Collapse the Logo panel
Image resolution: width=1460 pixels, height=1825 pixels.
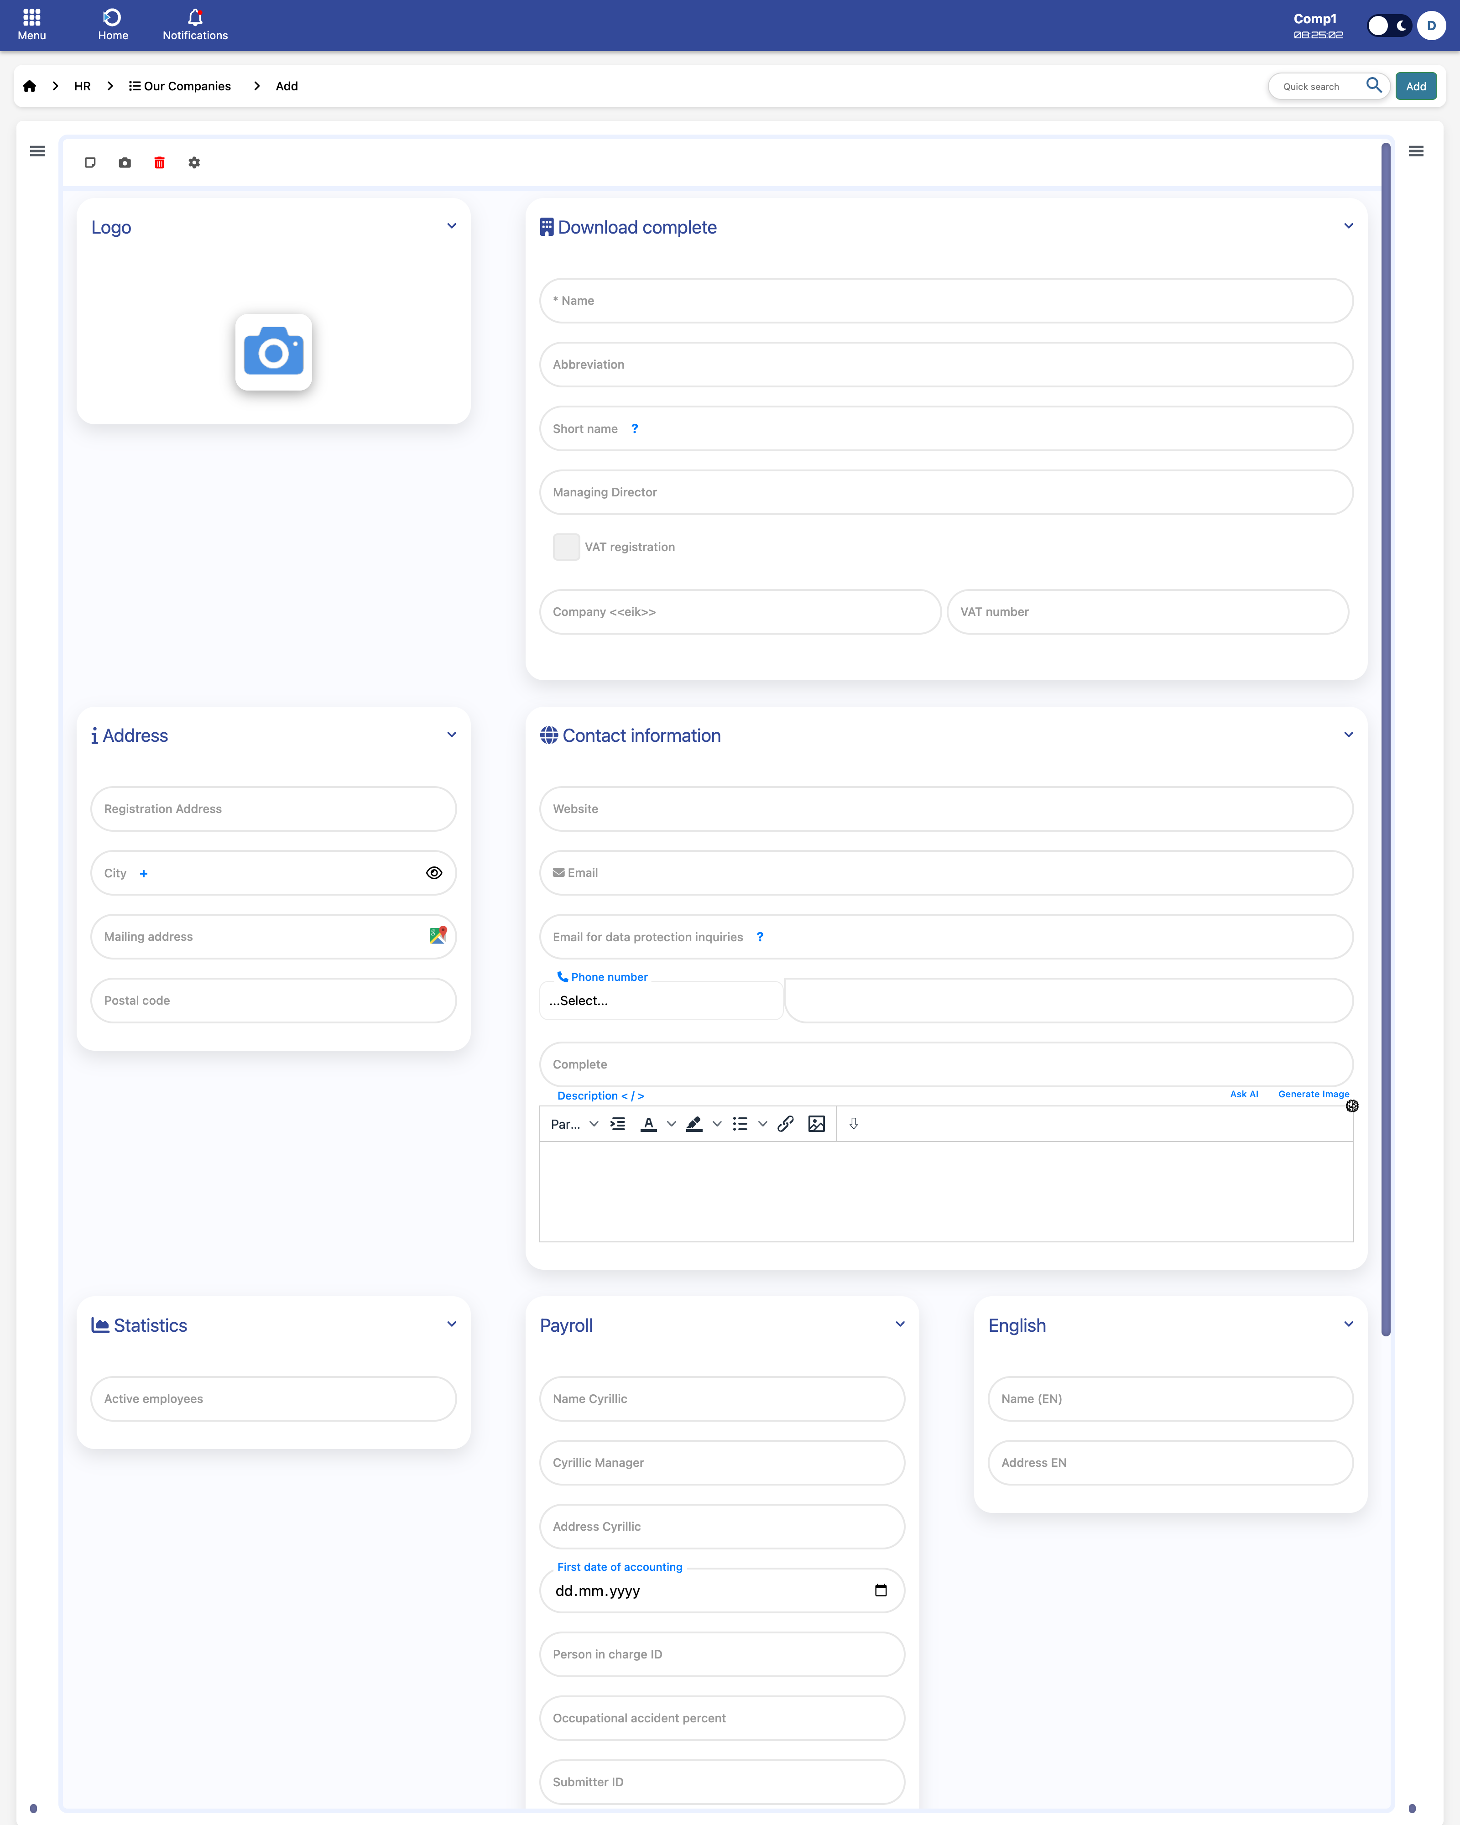[x=452, y=226]
